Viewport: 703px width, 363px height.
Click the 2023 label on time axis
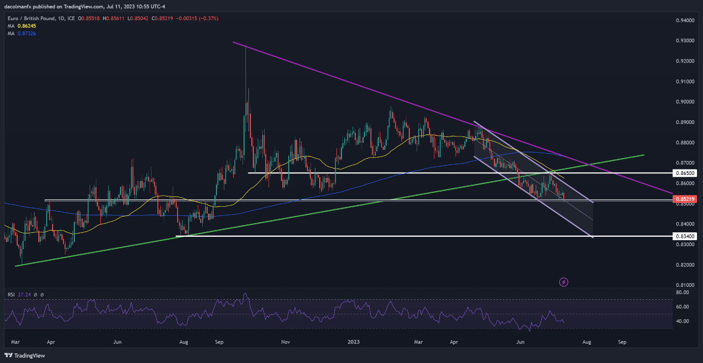tap(353, 341)
